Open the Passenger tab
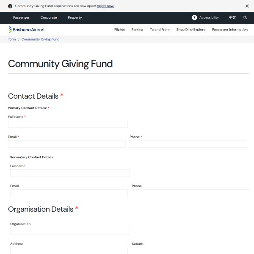This screenshot has height=254, width=254. 21,17
